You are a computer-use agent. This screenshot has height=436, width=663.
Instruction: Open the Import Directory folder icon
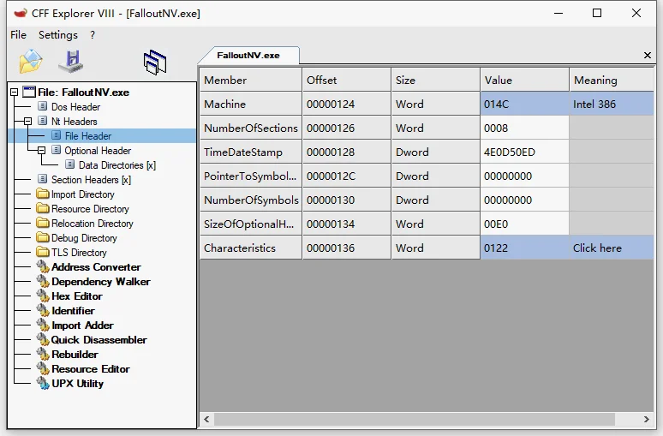(43, 194)
